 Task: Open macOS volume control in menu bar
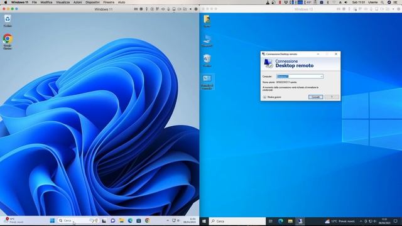point(346,3)
